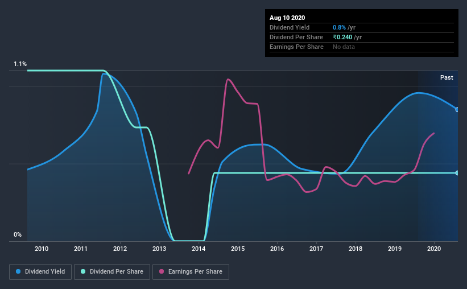The height and width of the screenshot is (289, 467).
Task: Select the Dividend Per Share endpoint marker
Action: [457, 173]
